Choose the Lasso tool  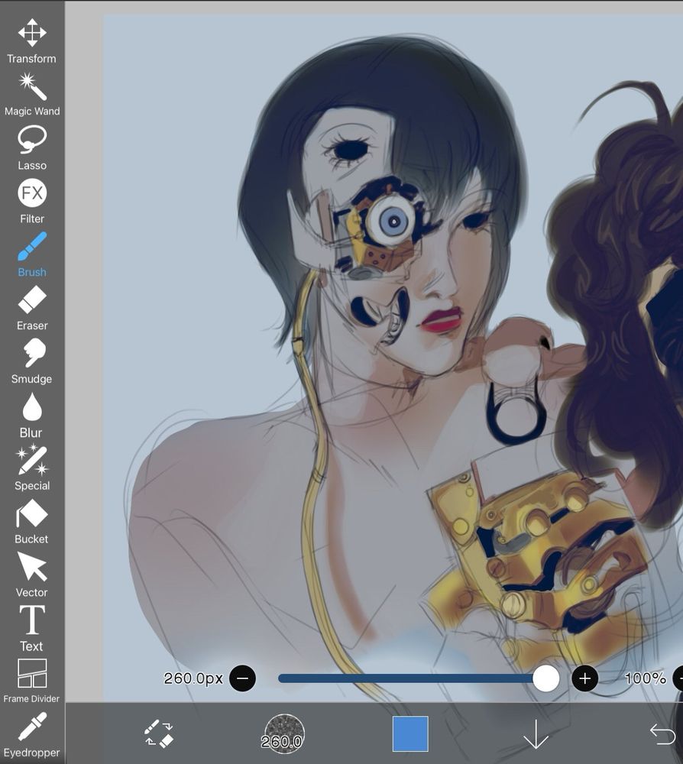pyautogui.click(x=31, y=147)
